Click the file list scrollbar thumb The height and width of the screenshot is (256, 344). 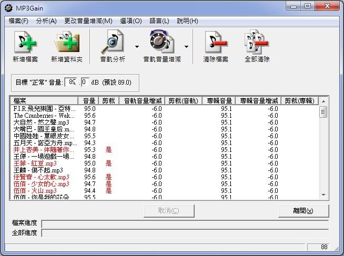tap(323, 112)
